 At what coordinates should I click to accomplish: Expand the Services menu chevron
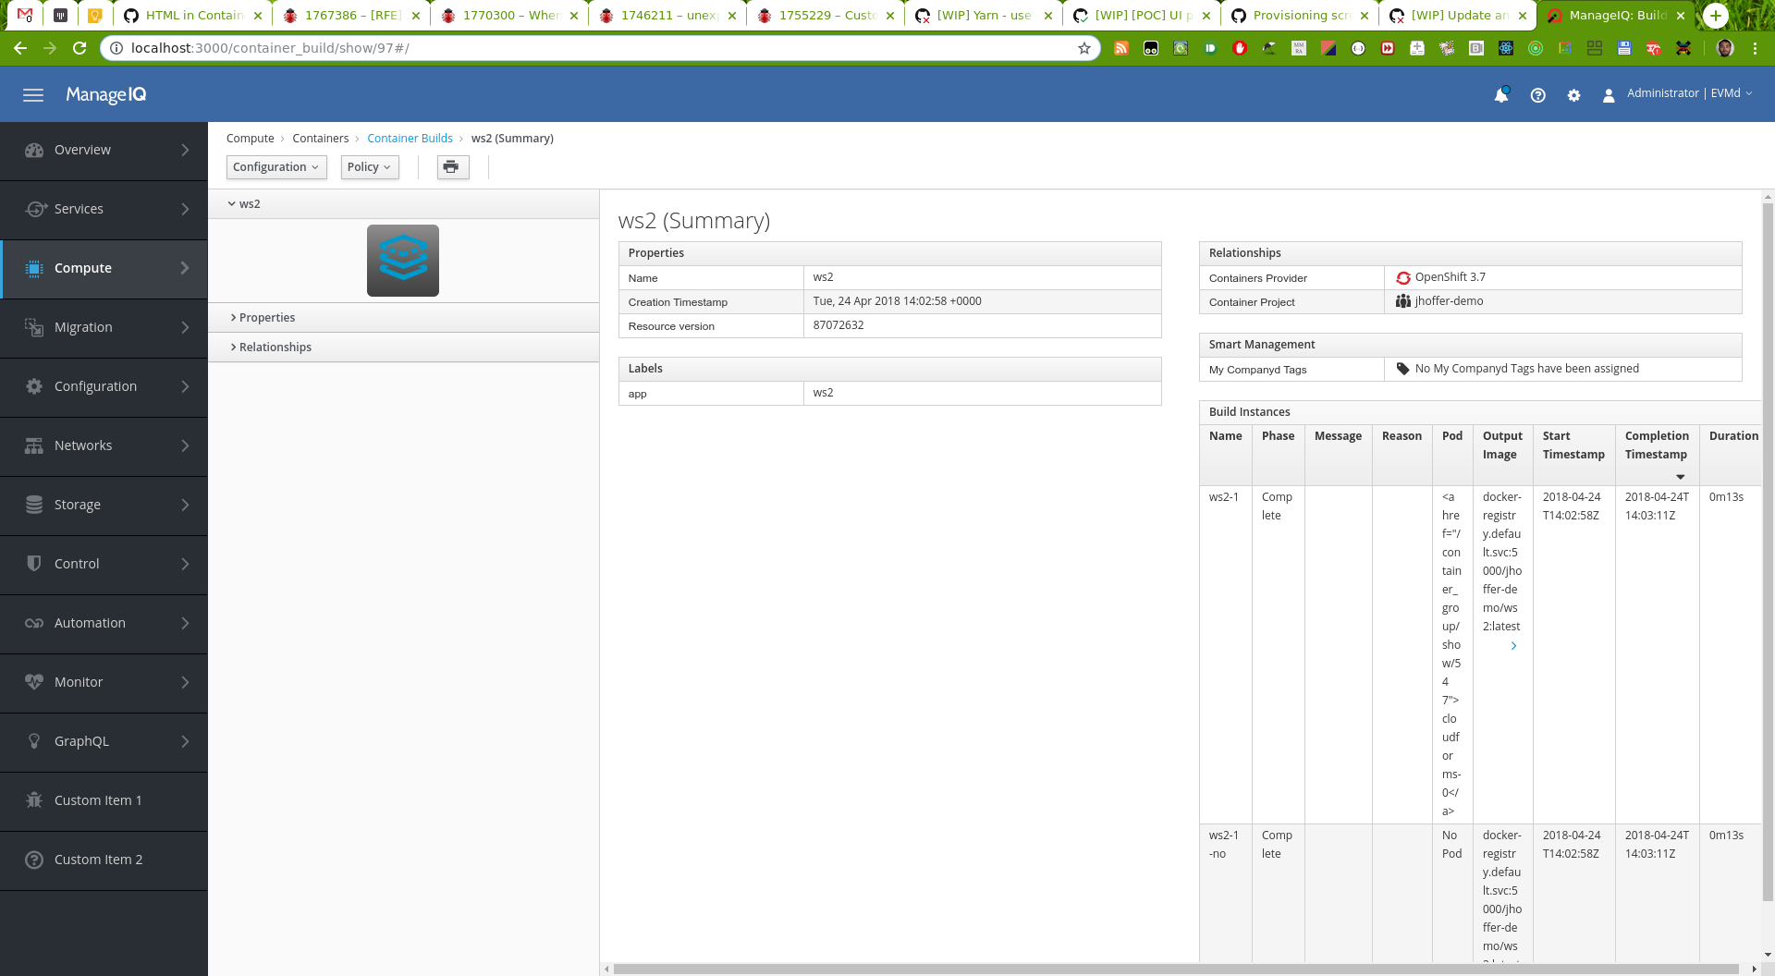pyautogui.click(x=186, y=209)
